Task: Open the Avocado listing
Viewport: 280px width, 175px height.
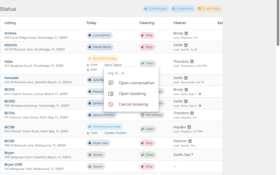Action: [x=12, y=78]
